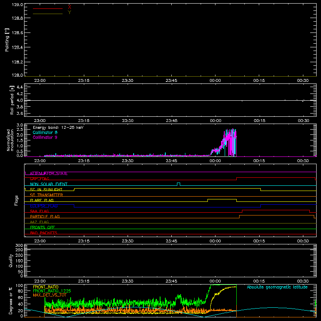Click the green FRONT_RATIO_1225 legend entry
Image resolution: width=321 pixels, height=321 pixels.
[x=52, y=291]
